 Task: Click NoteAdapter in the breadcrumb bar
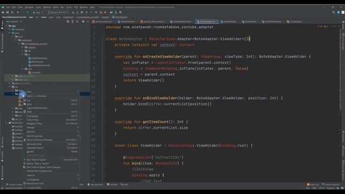pos(120,17)
